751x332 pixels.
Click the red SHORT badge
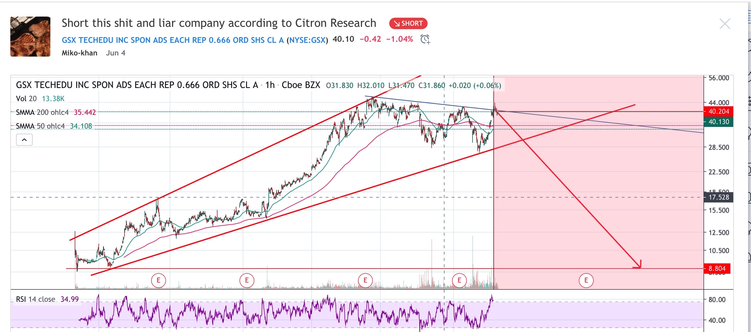click(x=408, y=23)
